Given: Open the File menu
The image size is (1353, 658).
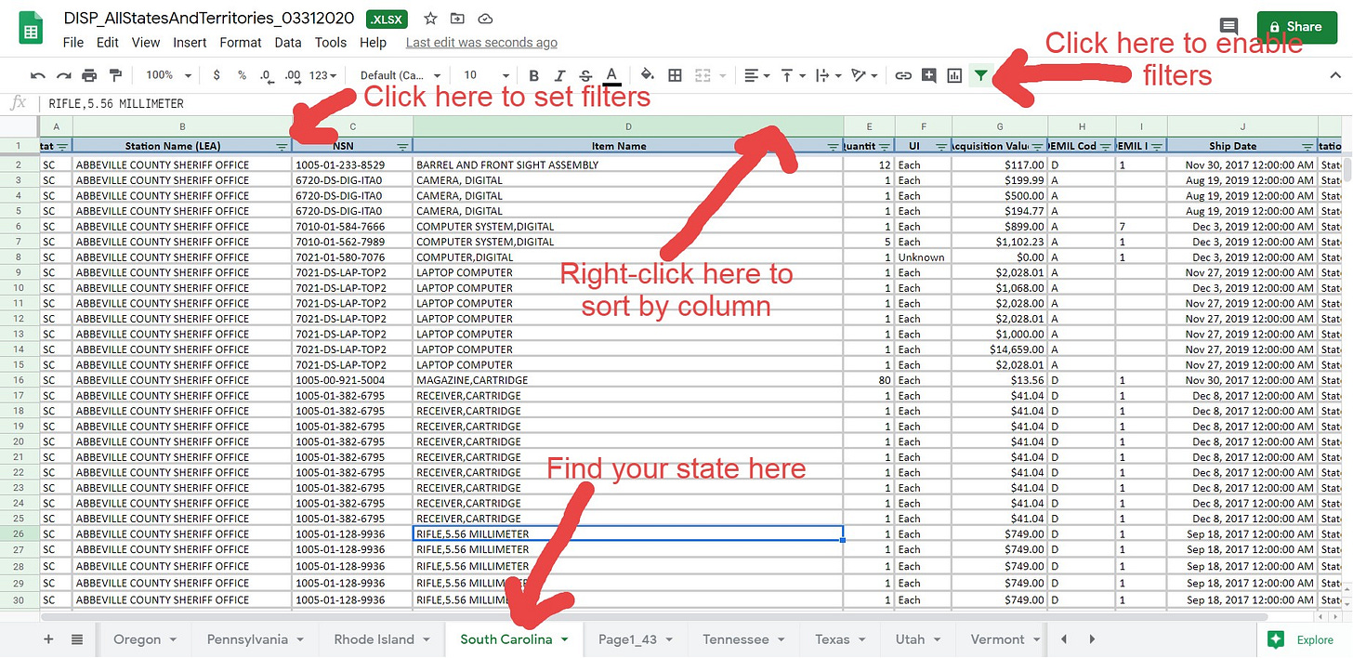Looking at the screenshot, I should (x=72, y=43).
